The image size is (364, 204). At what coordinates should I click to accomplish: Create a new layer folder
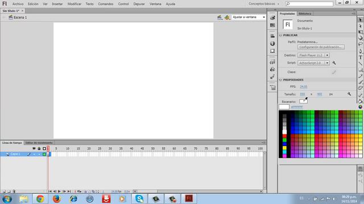tap(9, 192)
